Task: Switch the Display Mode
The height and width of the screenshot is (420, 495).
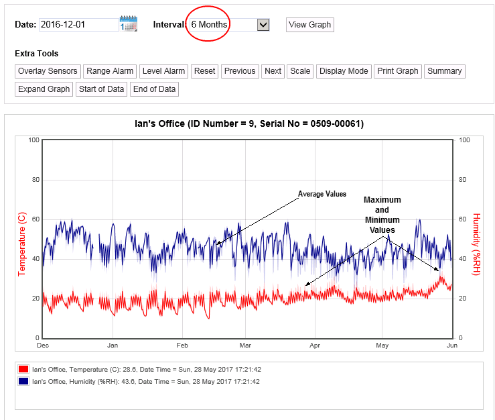Action: [x=344, y=71]
